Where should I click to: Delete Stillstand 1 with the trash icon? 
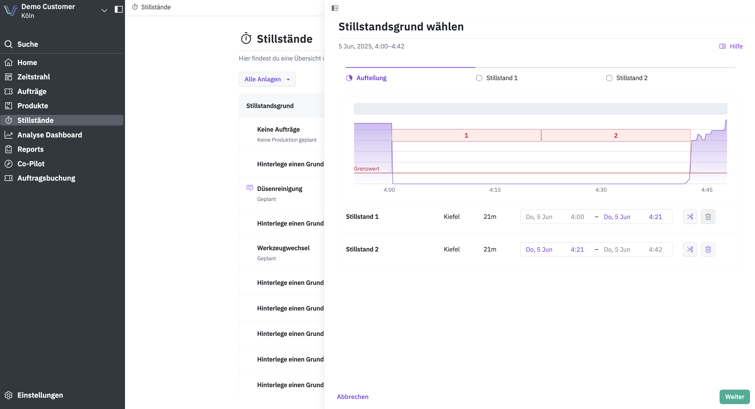click(x=708, y=217)
